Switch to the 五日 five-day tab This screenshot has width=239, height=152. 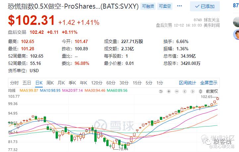(27, 83)
